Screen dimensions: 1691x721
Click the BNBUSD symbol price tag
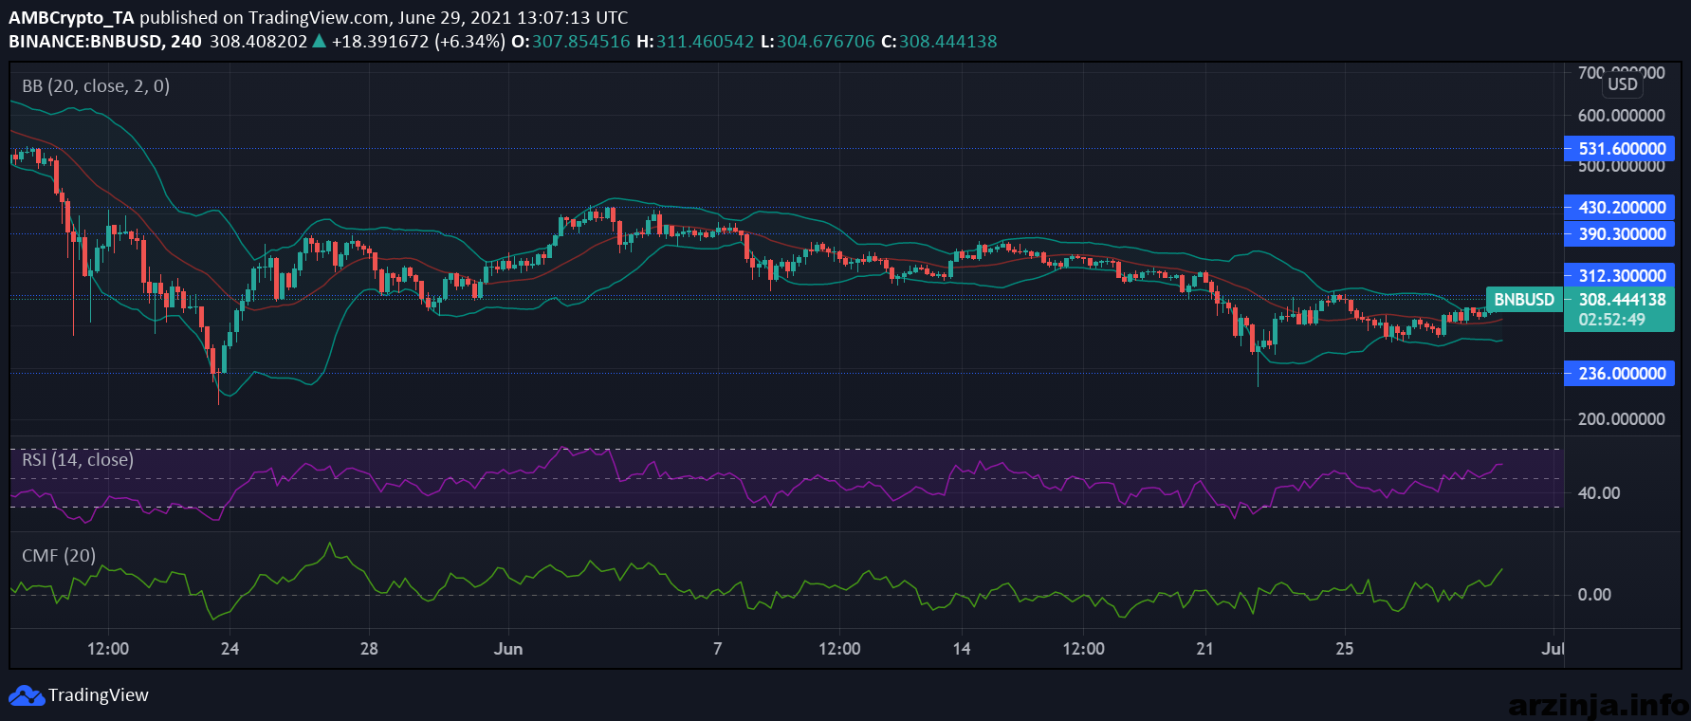(x=1524, y=300)
